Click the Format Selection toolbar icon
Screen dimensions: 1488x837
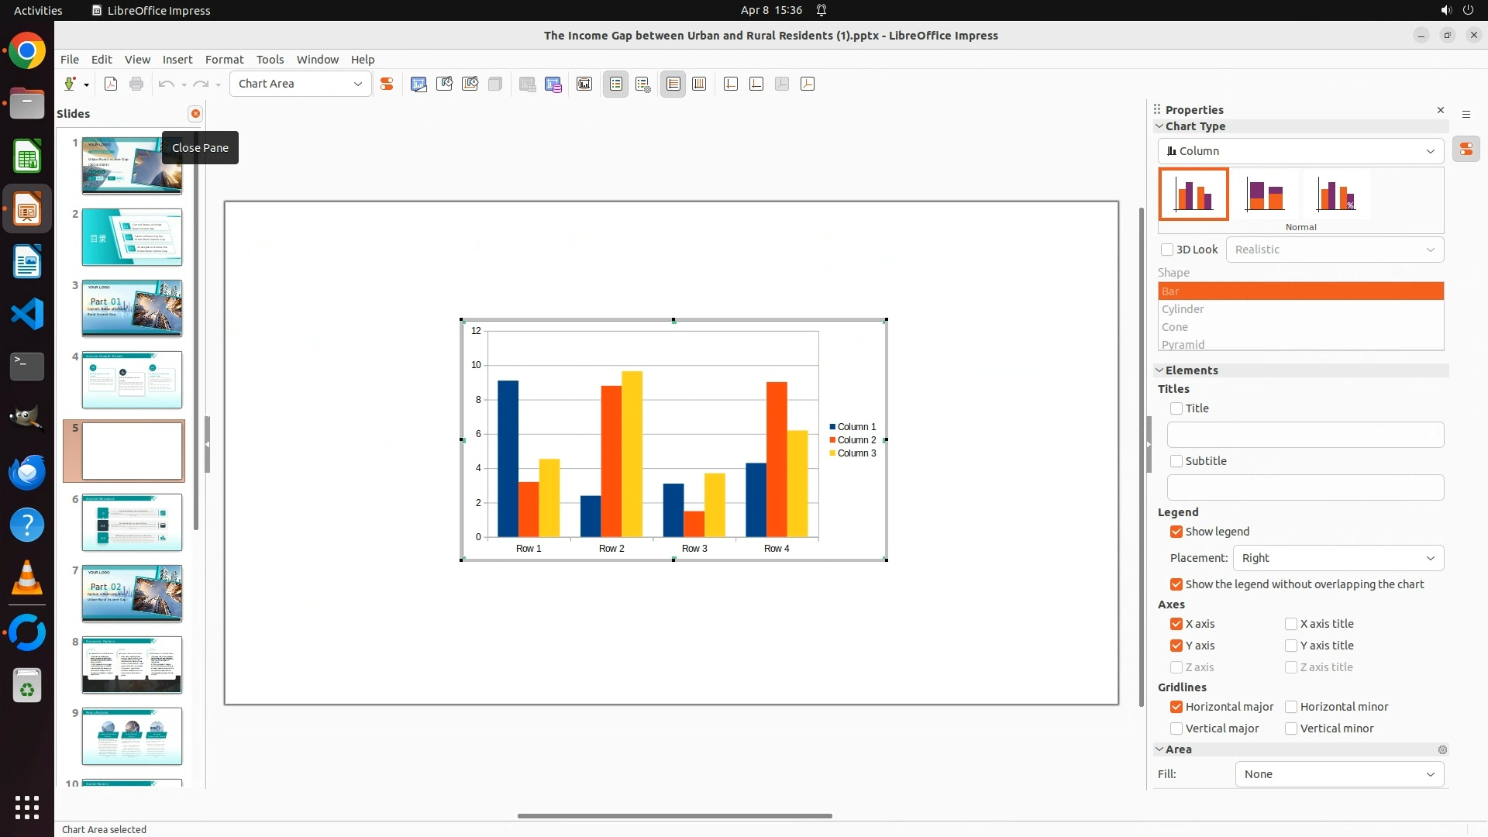pyautogui.click(x=387, y=84)
